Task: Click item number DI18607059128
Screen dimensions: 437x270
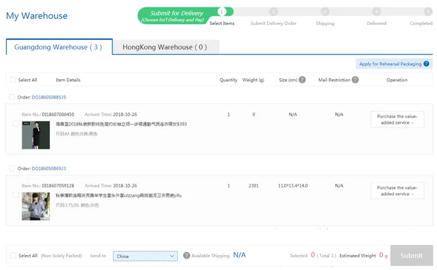Action: pos(58,186)
